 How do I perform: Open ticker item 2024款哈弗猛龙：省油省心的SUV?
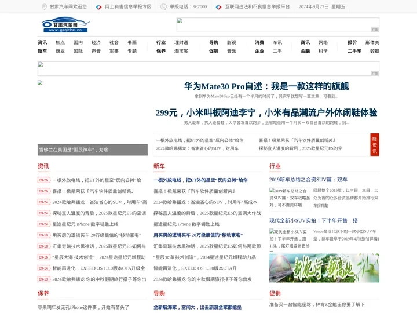click(x=197, y=148)
